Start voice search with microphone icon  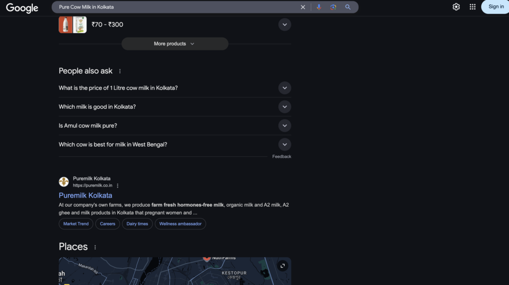tap(319, 7)
